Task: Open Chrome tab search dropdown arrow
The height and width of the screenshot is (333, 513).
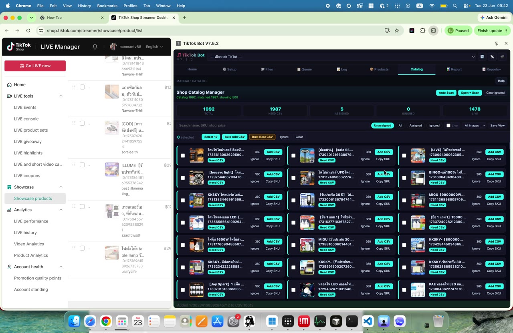Action: click(x=31, y=18)
